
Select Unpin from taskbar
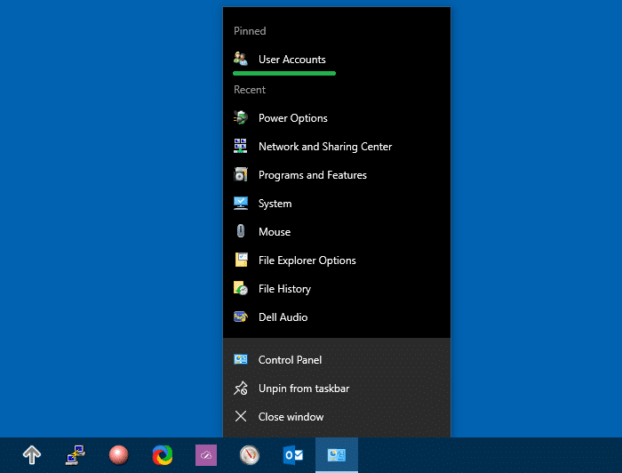click(x=337, y=389)
